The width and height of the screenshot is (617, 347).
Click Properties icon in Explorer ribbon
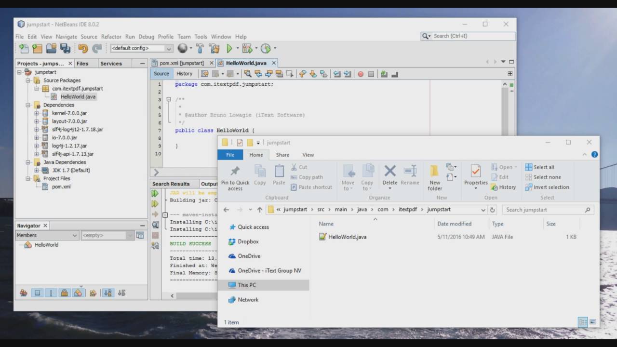(x=476, y=176)
